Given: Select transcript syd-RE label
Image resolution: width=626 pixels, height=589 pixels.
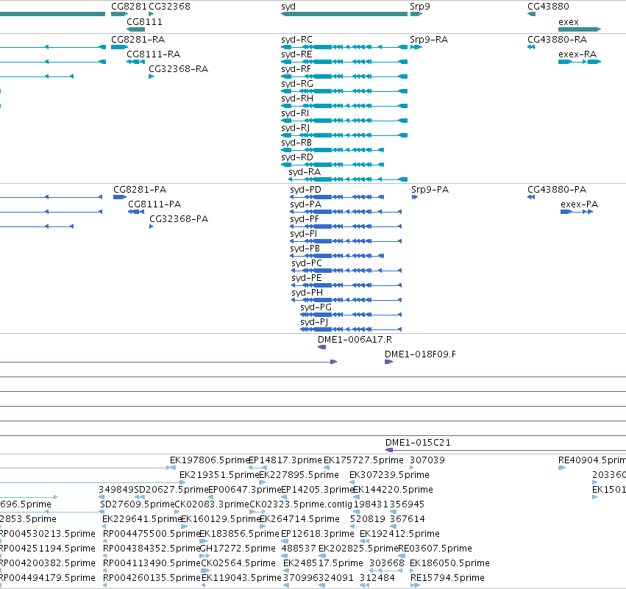Looking at the screenshot, I should (x=296, y=54).
